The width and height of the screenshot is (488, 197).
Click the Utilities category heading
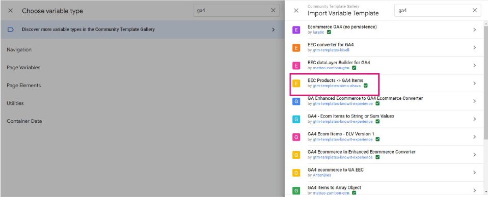point(15,103)
